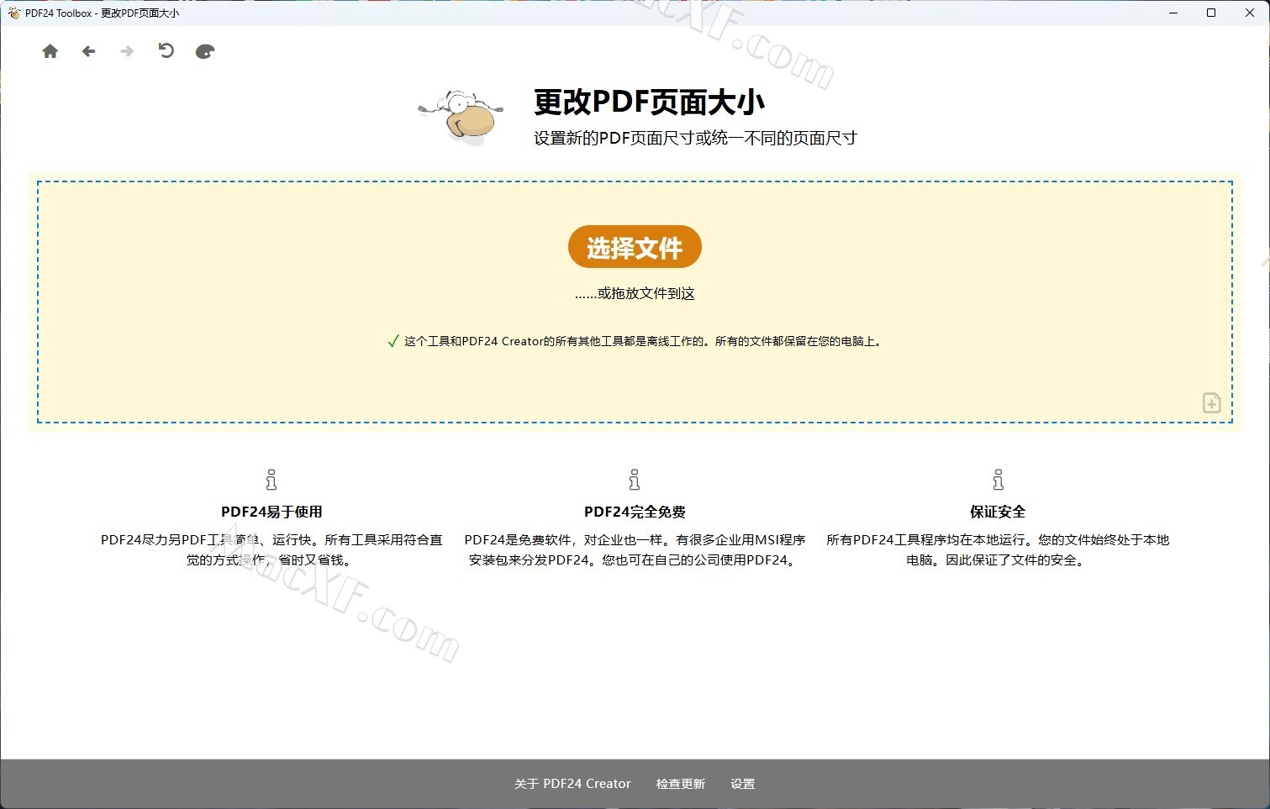Click the PDF24 app icon in title bar
The image size is (1270, 809).
[13, 13]
